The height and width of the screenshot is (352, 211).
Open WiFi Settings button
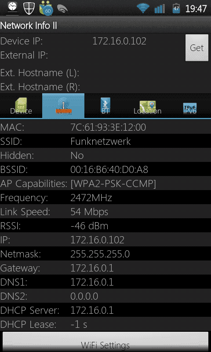click(105, 342)
